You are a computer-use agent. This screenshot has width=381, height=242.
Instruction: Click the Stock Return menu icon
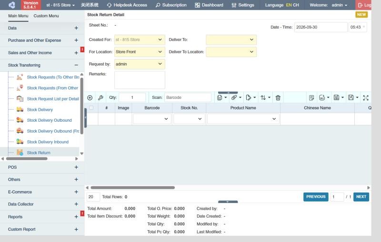point(20,153)
